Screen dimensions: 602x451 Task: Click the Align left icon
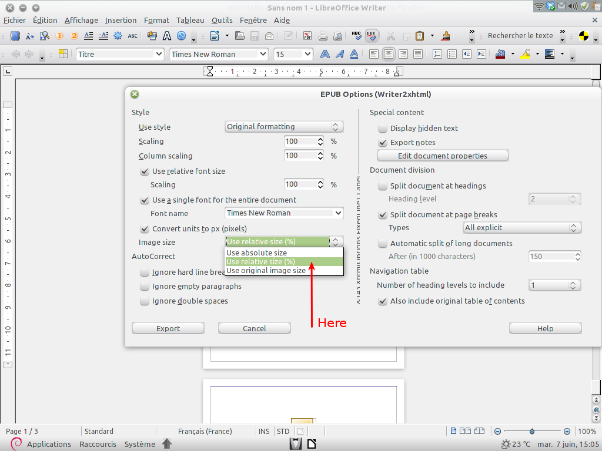(x=373, y=54)
